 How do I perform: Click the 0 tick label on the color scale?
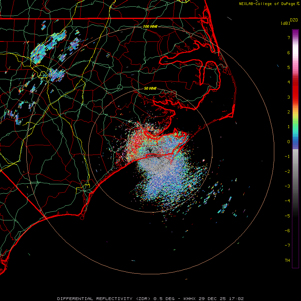pyautogui.click(x=289, y=142)
